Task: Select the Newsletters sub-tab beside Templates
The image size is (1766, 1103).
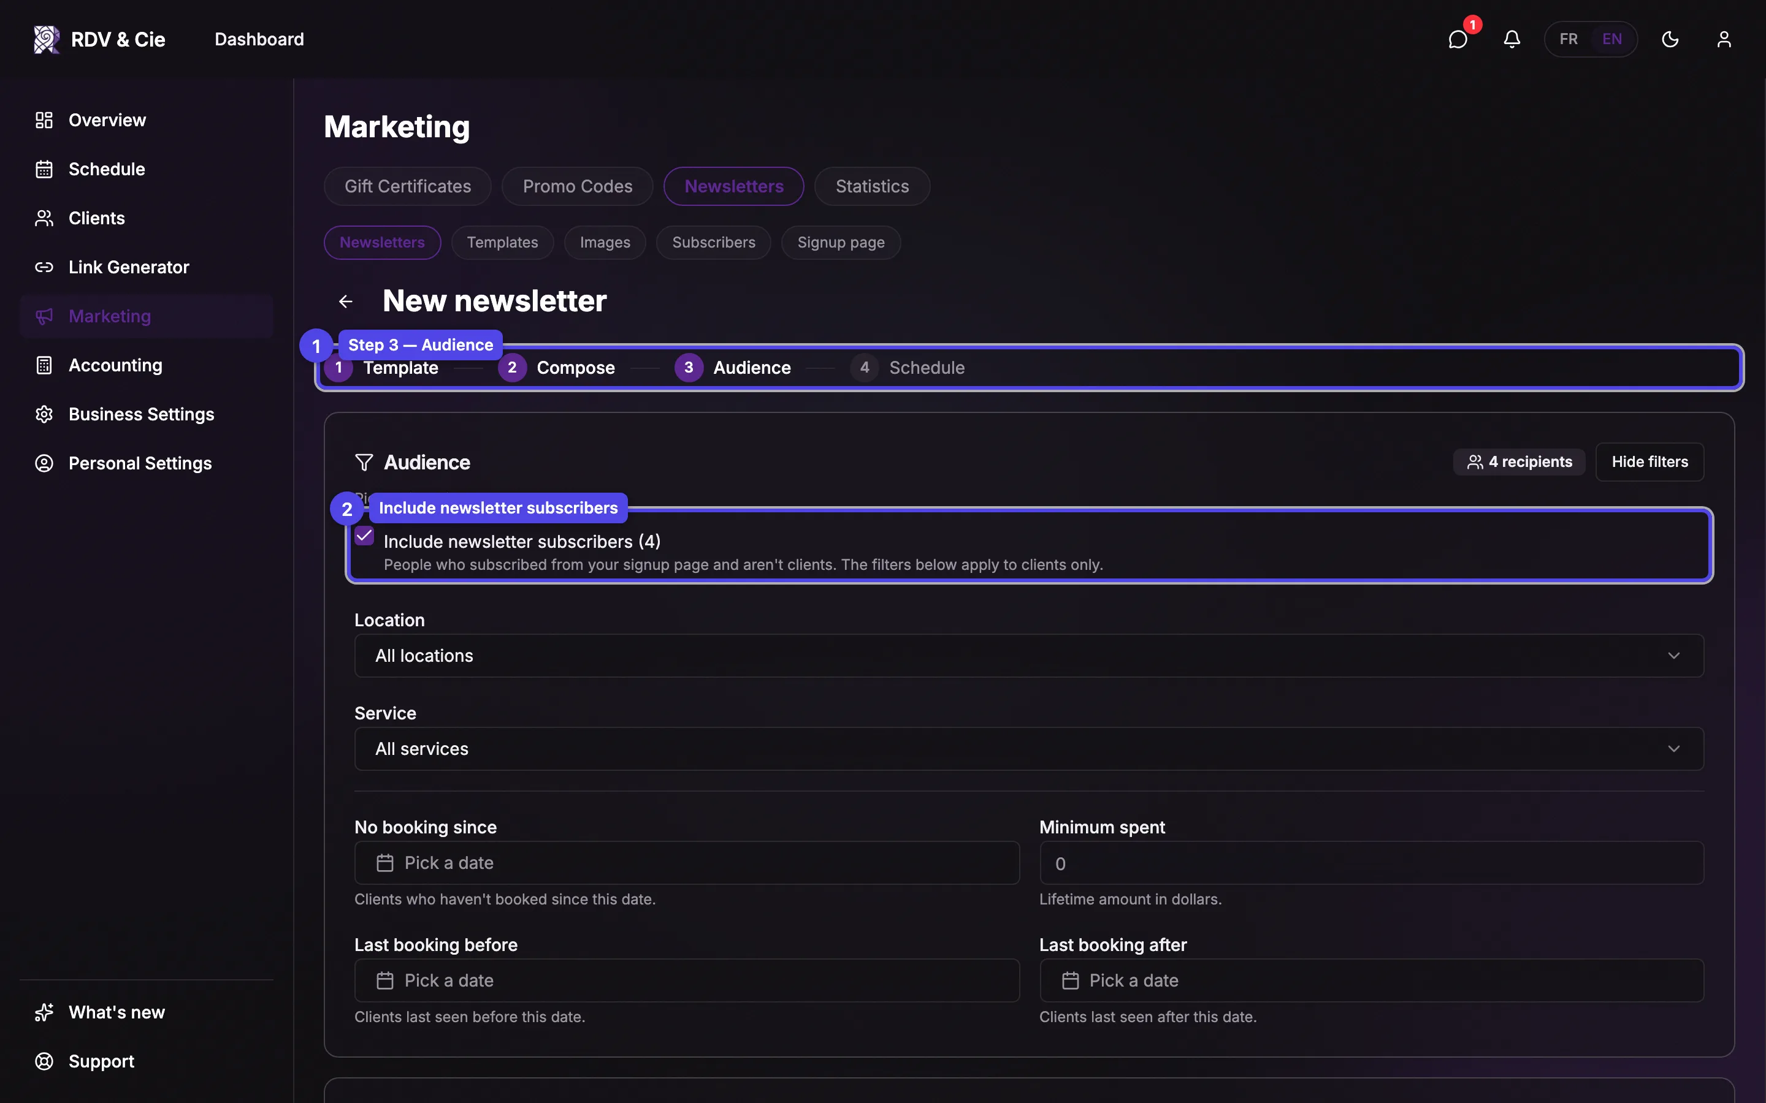Action: pos(381,242)
